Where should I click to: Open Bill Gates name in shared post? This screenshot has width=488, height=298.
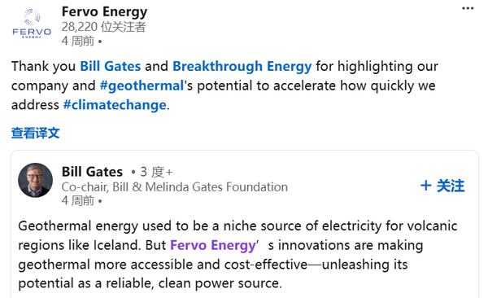tap(92, 172)
